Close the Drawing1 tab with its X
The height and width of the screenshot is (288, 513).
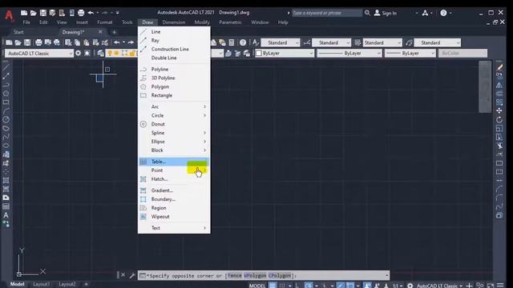coord(100,32)
